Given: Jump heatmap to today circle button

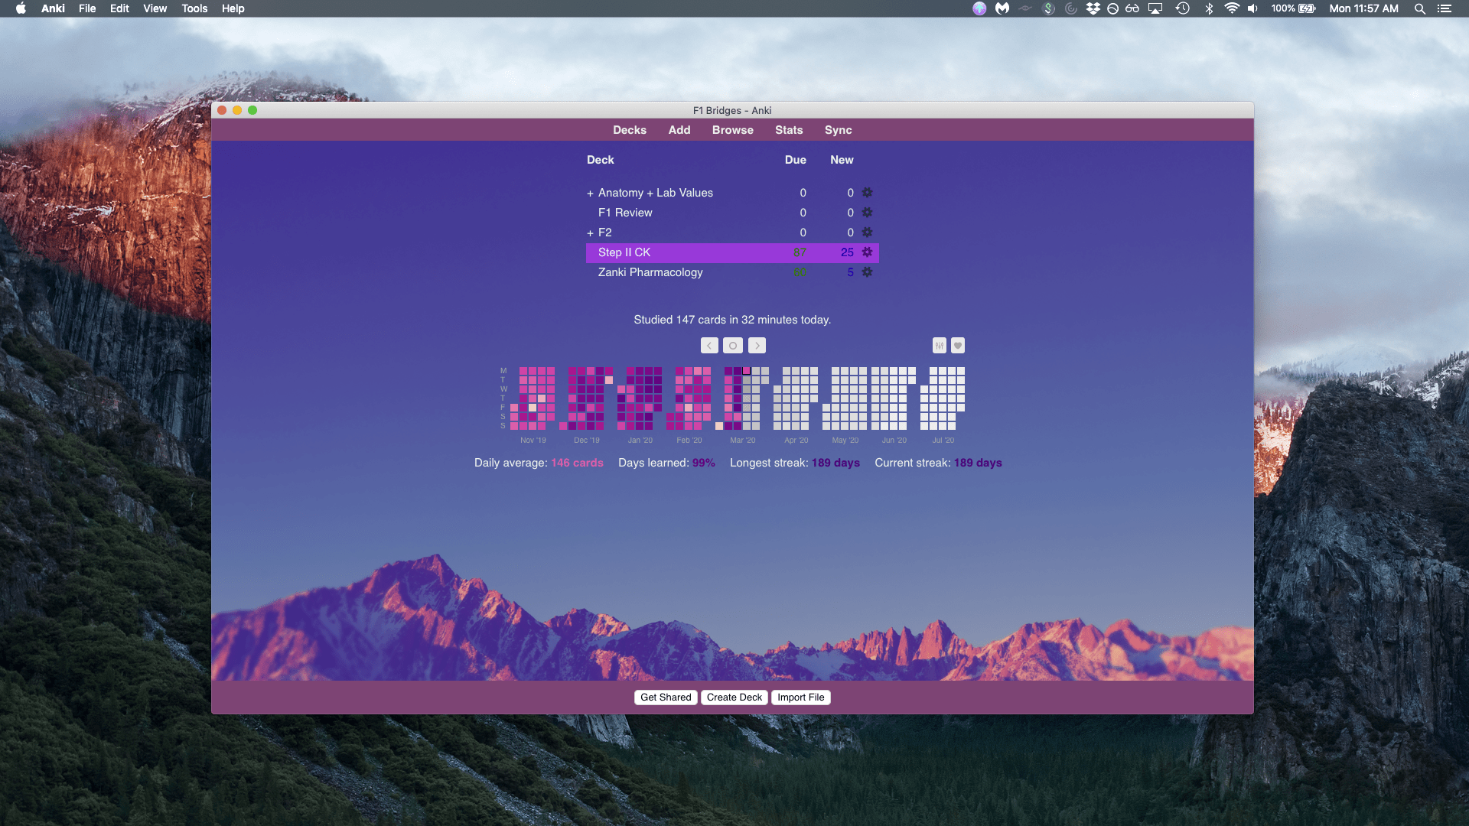Looking at the screenshot, I should tap(733, 346).
